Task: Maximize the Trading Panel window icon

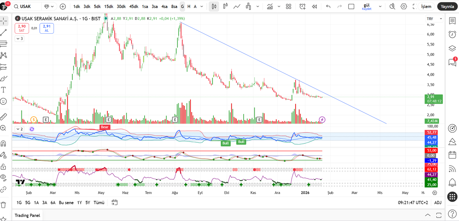Action: click(x=439, y=215)
